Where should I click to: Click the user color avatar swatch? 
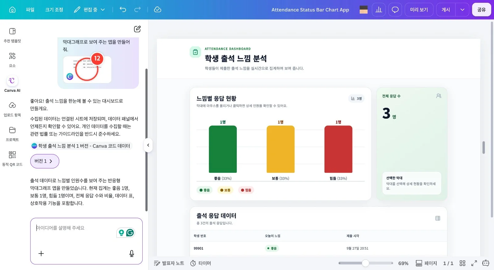[x=364, y=10]
